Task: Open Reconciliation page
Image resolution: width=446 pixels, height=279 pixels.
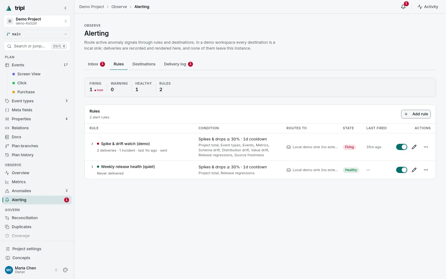Action: point(37,218)
